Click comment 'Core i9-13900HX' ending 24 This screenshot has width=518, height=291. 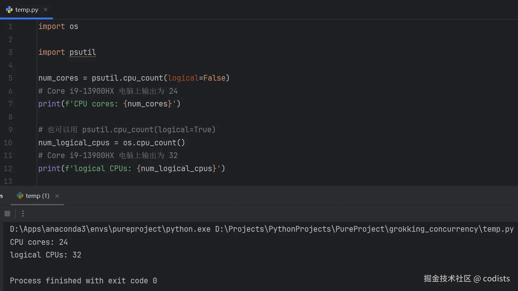pos(108,91)
